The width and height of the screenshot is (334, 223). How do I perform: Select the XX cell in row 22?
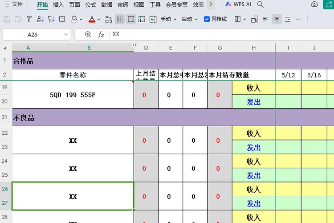[x=73, y=140]
